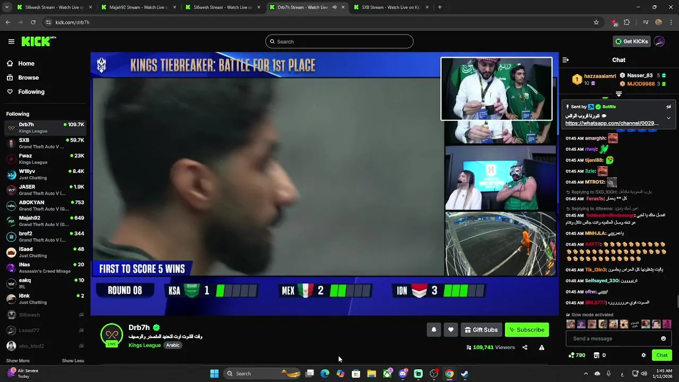Open the emoji picker in chat input
Image resolution: width=679 pixels, height=382 pixels.
(x=663, y=338)
